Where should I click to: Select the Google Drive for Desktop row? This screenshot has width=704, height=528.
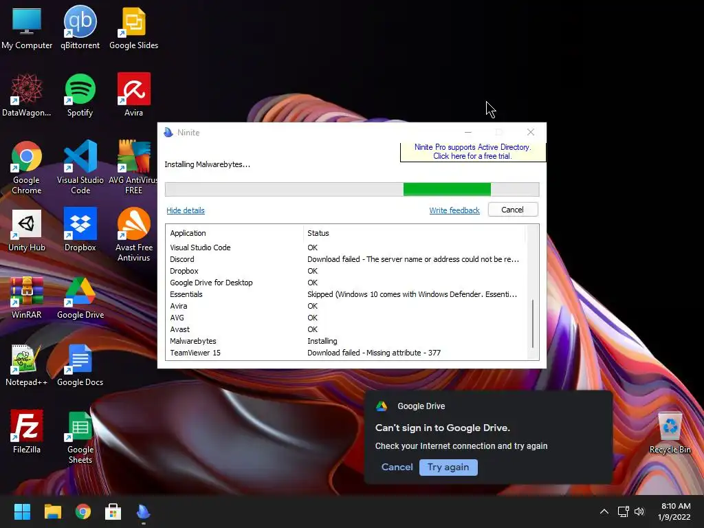coord(346,283)
